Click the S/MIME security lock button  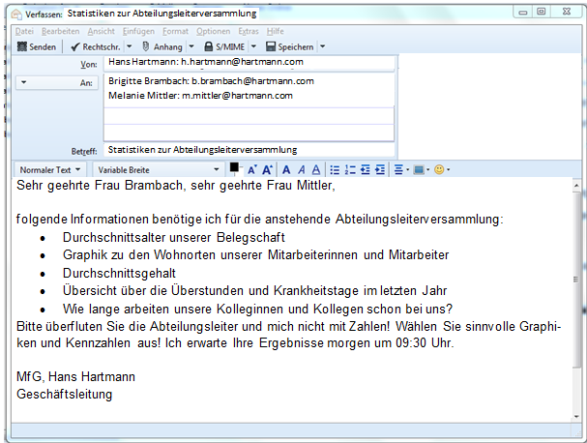coord(223,46)
